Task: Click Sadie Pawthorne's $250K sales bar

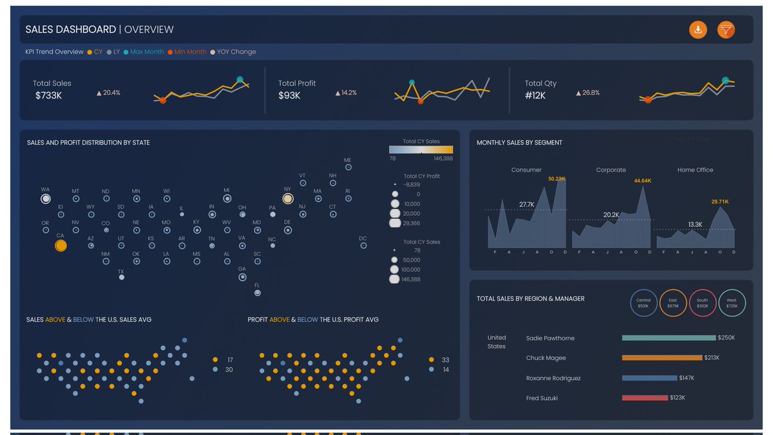Action: click(668, 337)
